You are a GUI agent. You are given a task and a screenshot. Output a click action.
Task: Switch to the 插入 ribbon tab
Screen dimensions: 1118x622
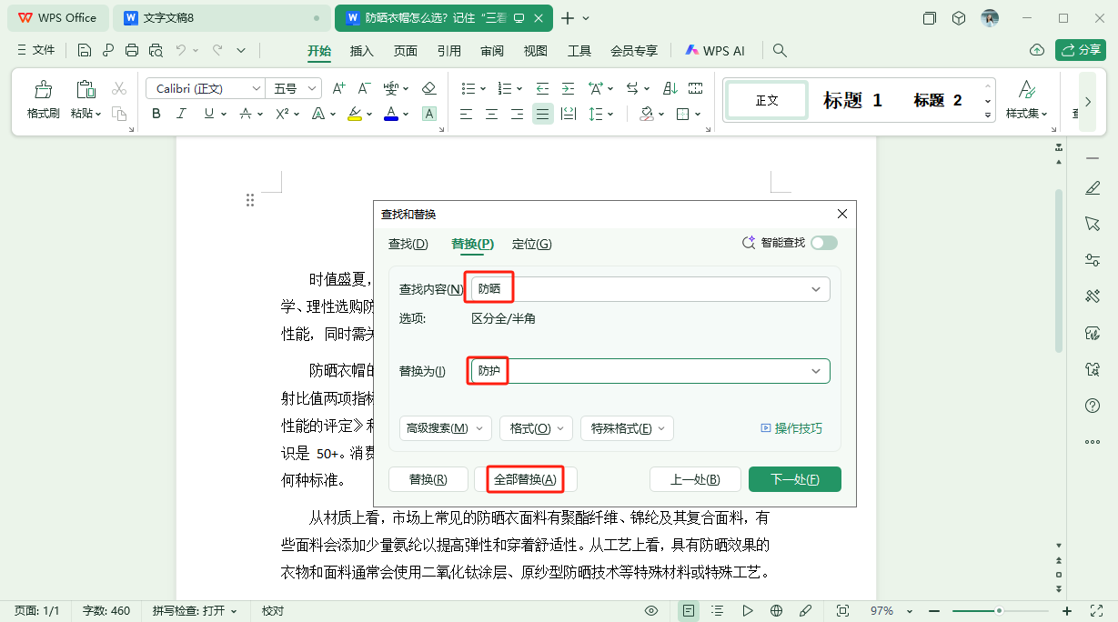coord(361,51)
